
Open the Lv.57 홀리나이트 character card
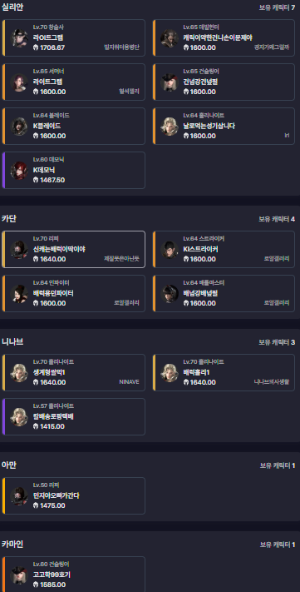pyautogui.click(x=73, y=416)
